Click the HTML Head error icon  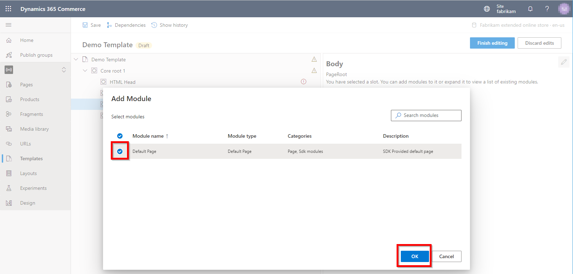coord(303,82)
